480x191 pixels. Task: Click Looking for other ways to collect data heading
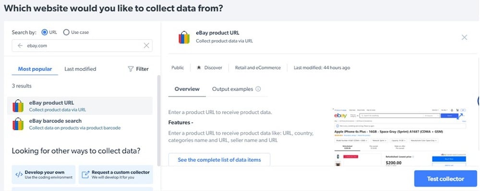point(76,151)
